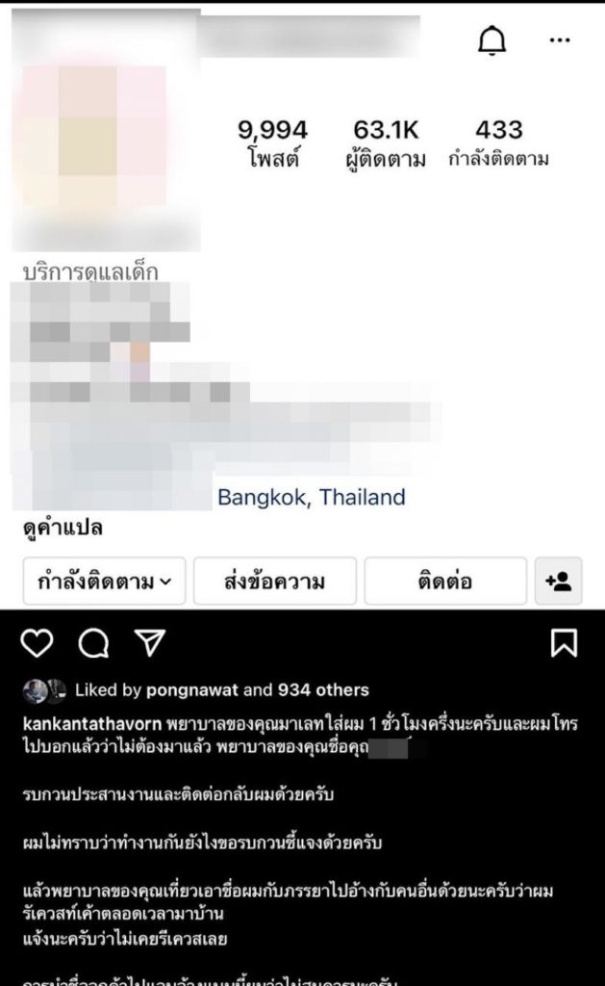Tap the notification bell icon
Screen dimensions: 605x986
click(492, 40)
